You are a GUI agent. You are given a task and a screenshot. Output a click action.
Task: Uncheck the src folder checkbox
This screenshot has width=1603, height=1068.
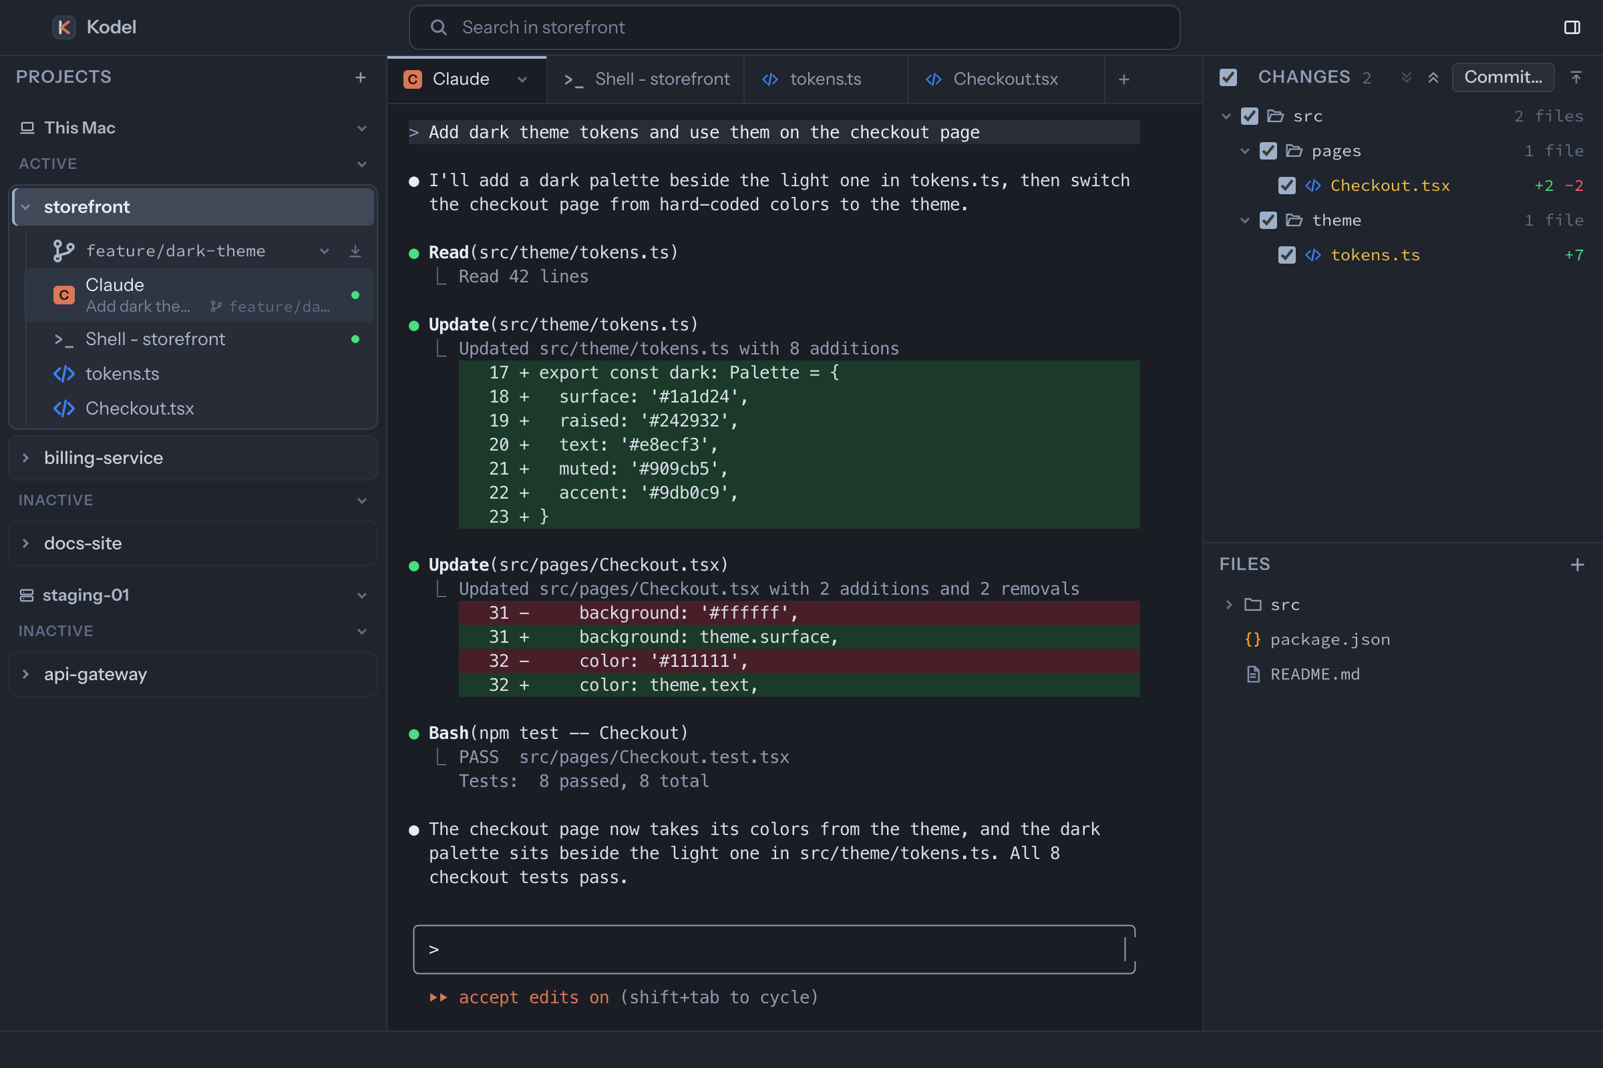1249,116
